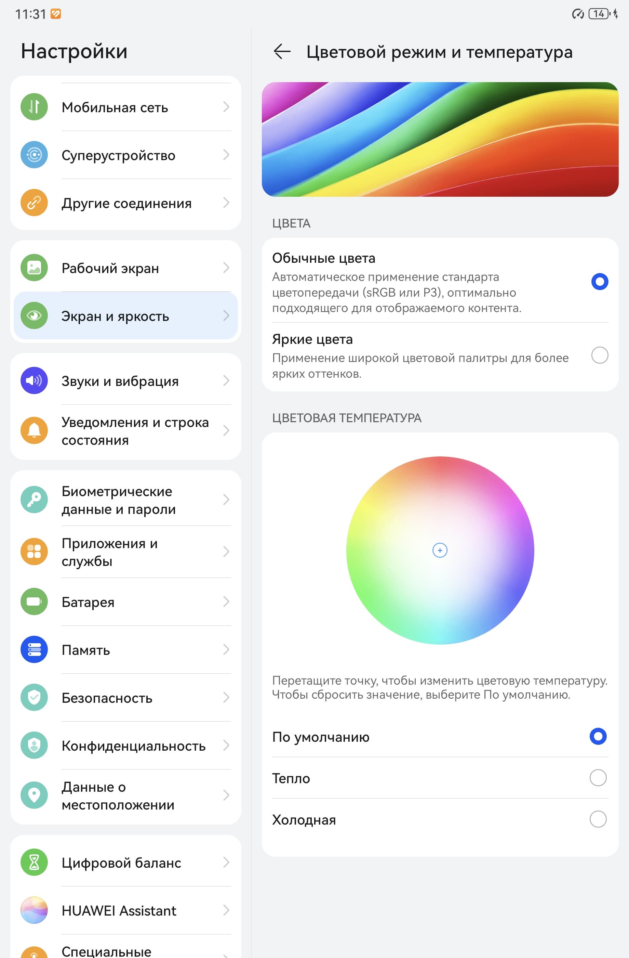Tap the purple Sounds and vibration icon
Image resolution: width=629 pixels, height=958 pixels.
click(x=34, y=381)
